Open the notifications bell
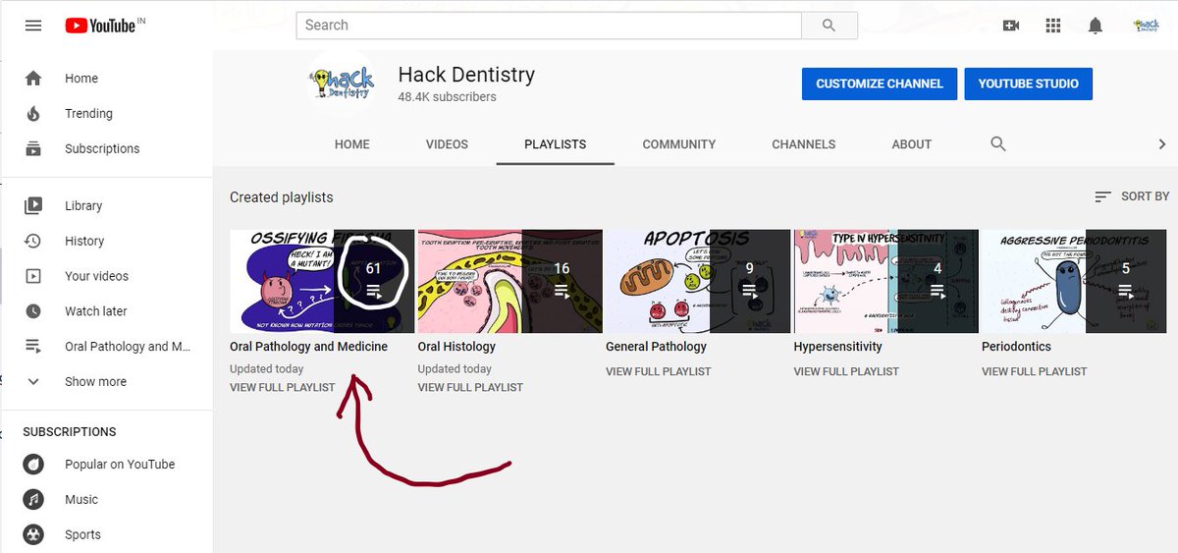This screenshot has width=1178, height=553. (1096, 26)
